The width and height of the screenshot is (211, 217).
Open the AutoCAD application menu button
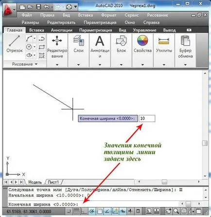(9, 10)
